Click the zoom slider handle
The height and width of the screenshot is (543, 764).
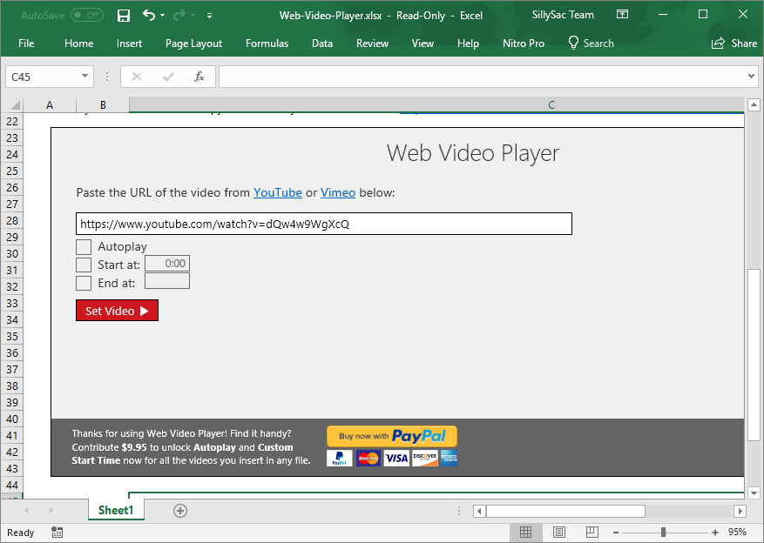point(663,533)
